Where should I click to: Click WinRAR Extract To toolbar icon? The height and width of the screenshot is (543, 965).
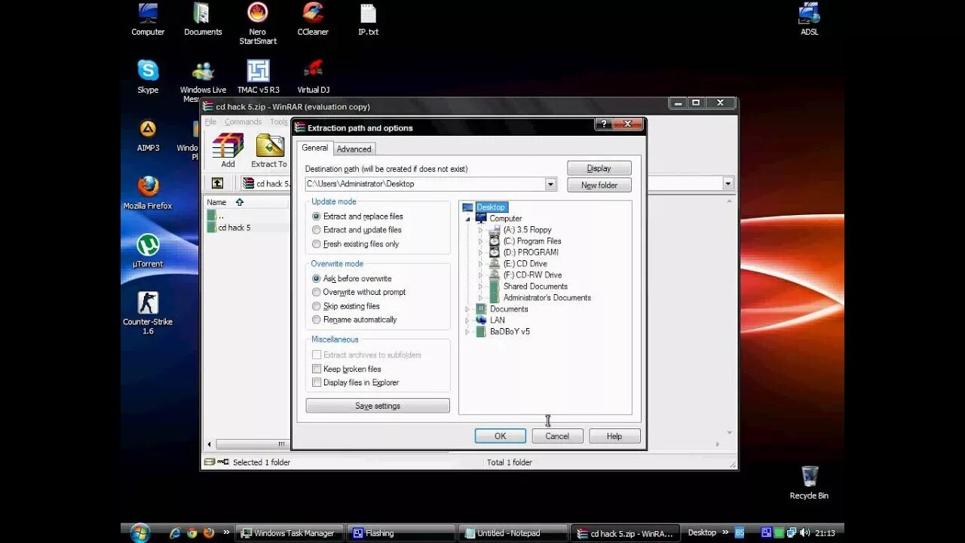(x=269, y=150)
